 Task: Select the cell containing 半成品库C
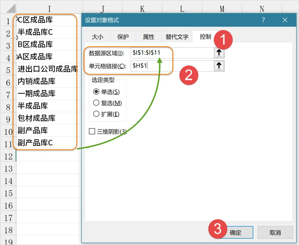coord(49,32)
